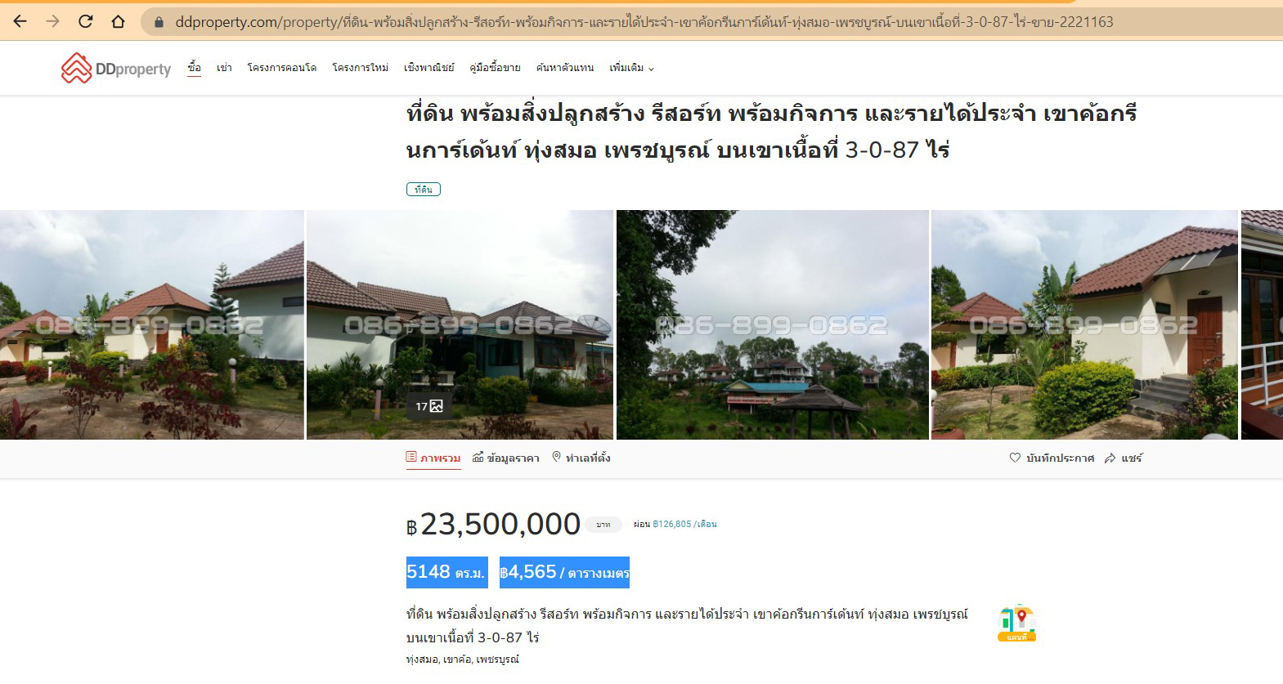This screenshot has height=684, width=1283.
Task: Open the resort view photo with pavilion
Action: (x=772, y=324)
